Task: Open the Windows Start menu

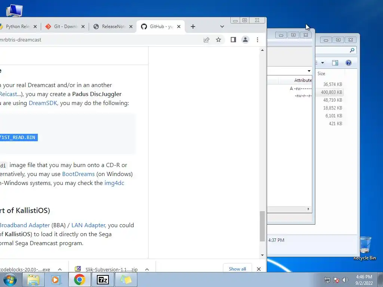Action: [10, 280]
